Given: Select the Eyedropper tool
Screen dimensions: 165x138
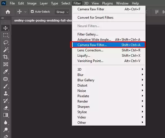Looking at the screenshot, I should [6, 72].
